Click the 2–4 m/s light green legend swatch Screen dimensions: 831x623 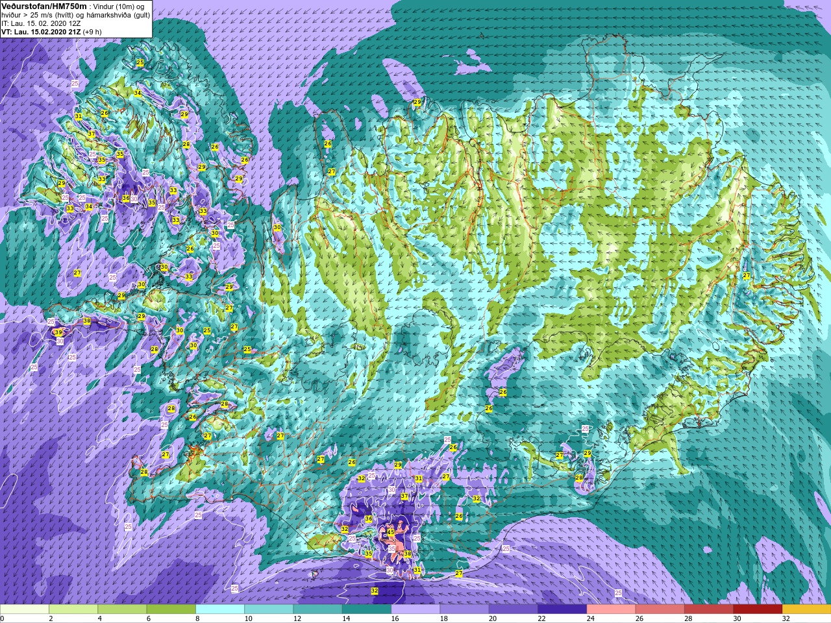coord(73,609)
